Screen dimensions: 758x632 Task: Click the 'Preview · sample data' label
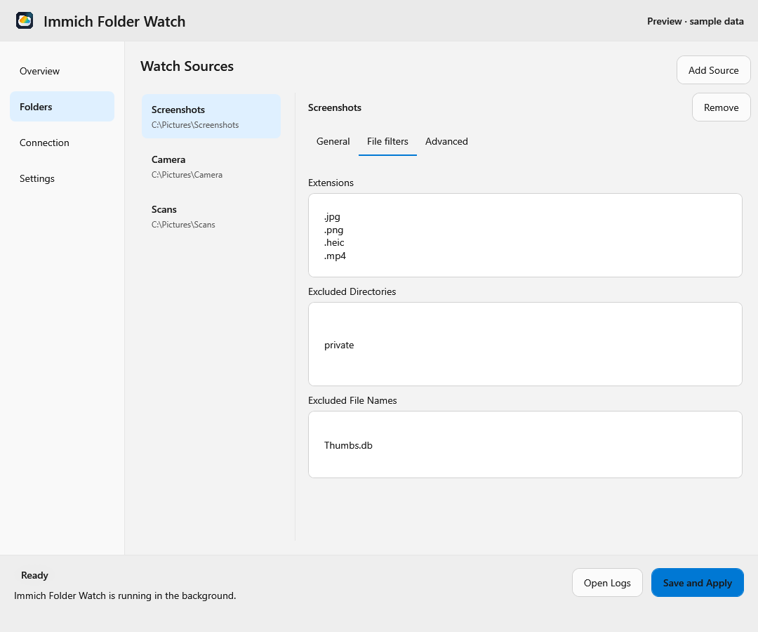tap(695, 21)
